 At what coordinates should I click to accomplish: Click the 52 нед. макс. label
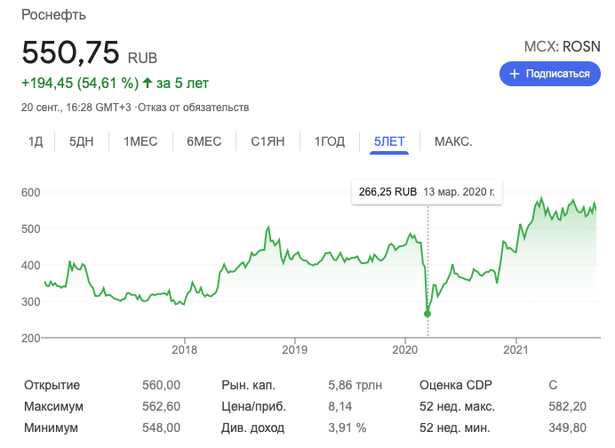458,406
